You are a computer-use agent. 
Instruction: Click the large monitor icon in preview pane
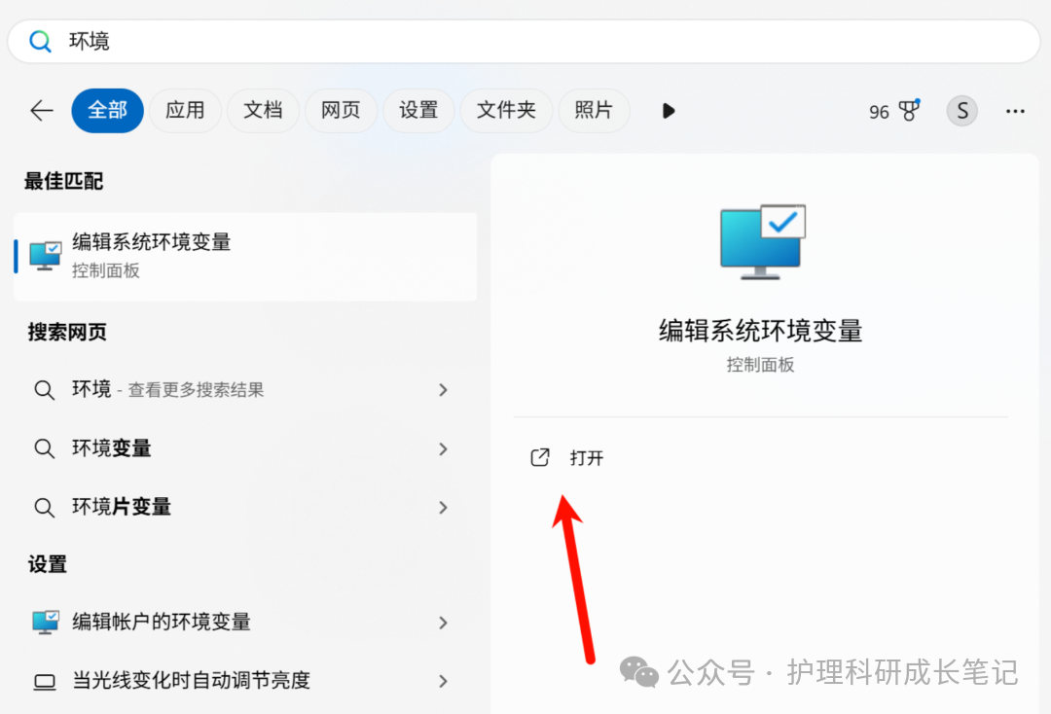point(763,242)
